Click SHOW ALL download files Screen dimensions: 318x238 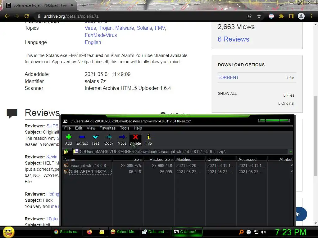pos(227,94)
